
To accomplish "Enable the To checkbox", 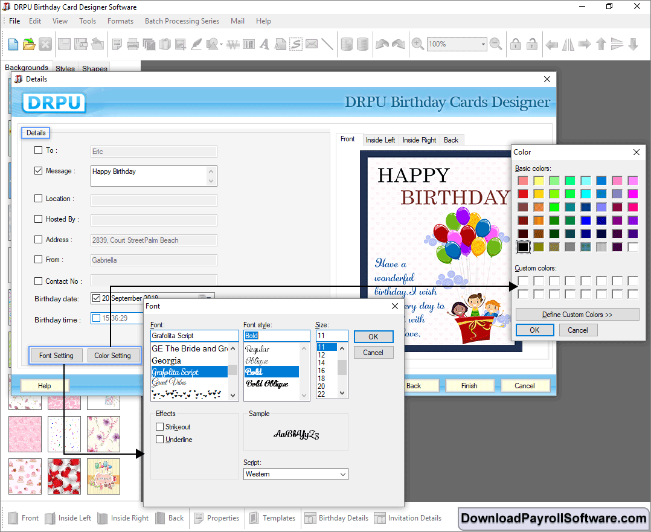I will (x=38, y=150).
